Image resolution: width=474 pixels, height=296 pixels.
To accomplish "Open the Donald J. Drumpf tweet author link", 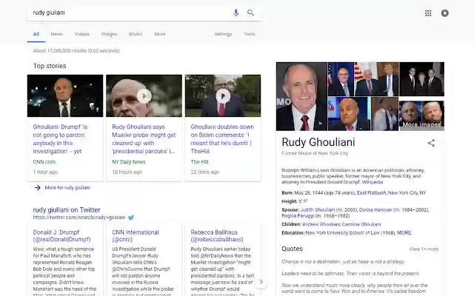I will click(x=61, y=236).
